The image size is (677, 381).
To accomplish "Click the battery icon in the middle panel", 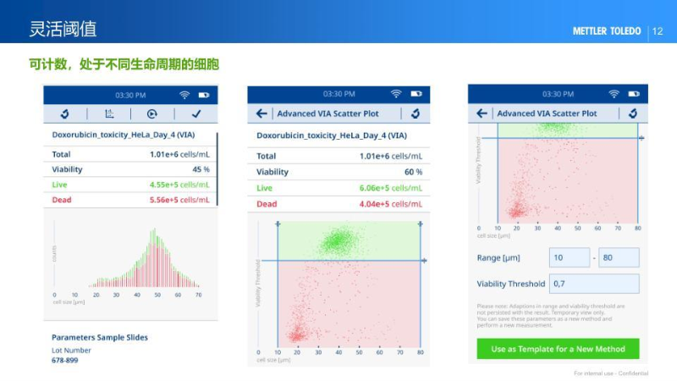I will tap(416, 94).
